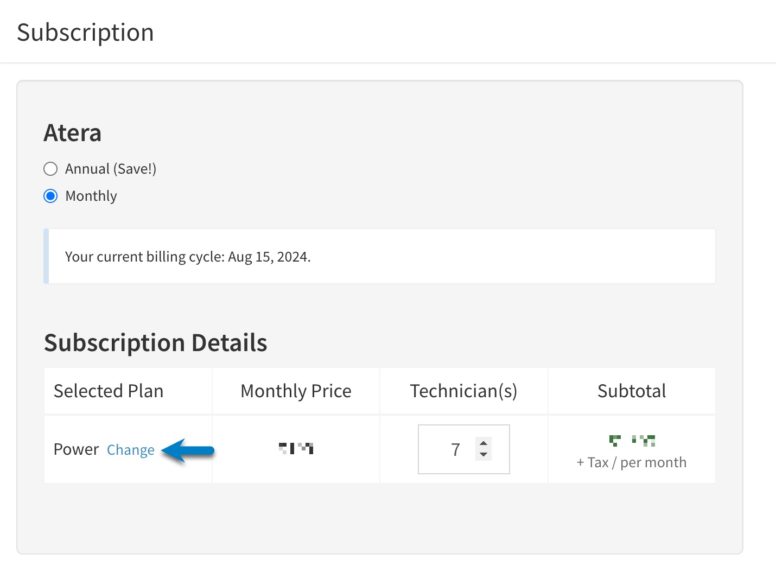Click the Subtotal column header
776x585 pixels.
point(632,391)
